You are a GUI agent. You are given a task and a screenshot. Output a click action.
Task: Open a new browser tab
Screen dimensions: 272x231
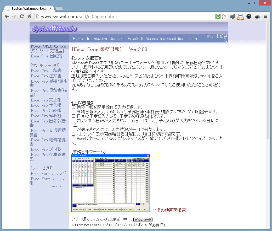(x=59, y=9)
